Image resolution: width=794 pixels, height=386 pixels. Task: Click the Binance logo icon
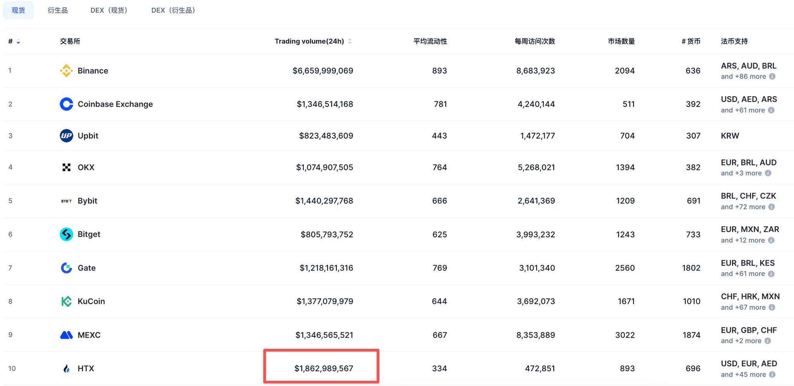coord(66,70)
